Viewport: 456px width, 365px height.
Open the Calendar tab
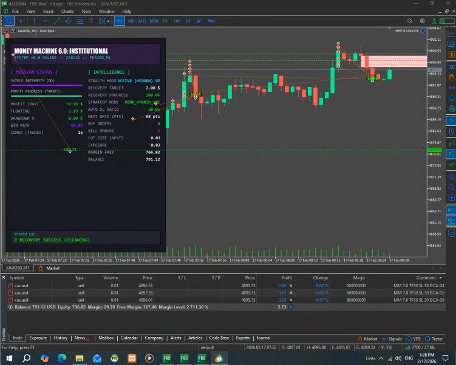click(x=129, y=338)
